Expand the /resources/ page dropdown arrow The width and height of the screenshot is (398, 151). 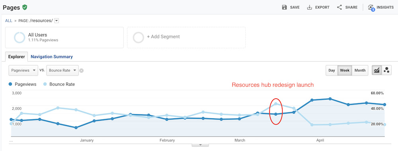pos(57,21)
